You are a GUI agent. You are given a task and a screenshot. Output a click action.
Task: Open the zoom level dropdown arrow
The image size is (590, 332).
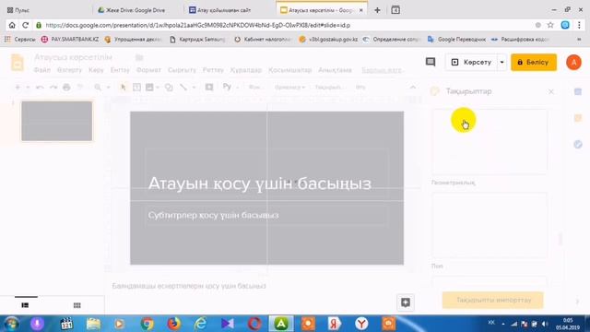pos(108,88)
